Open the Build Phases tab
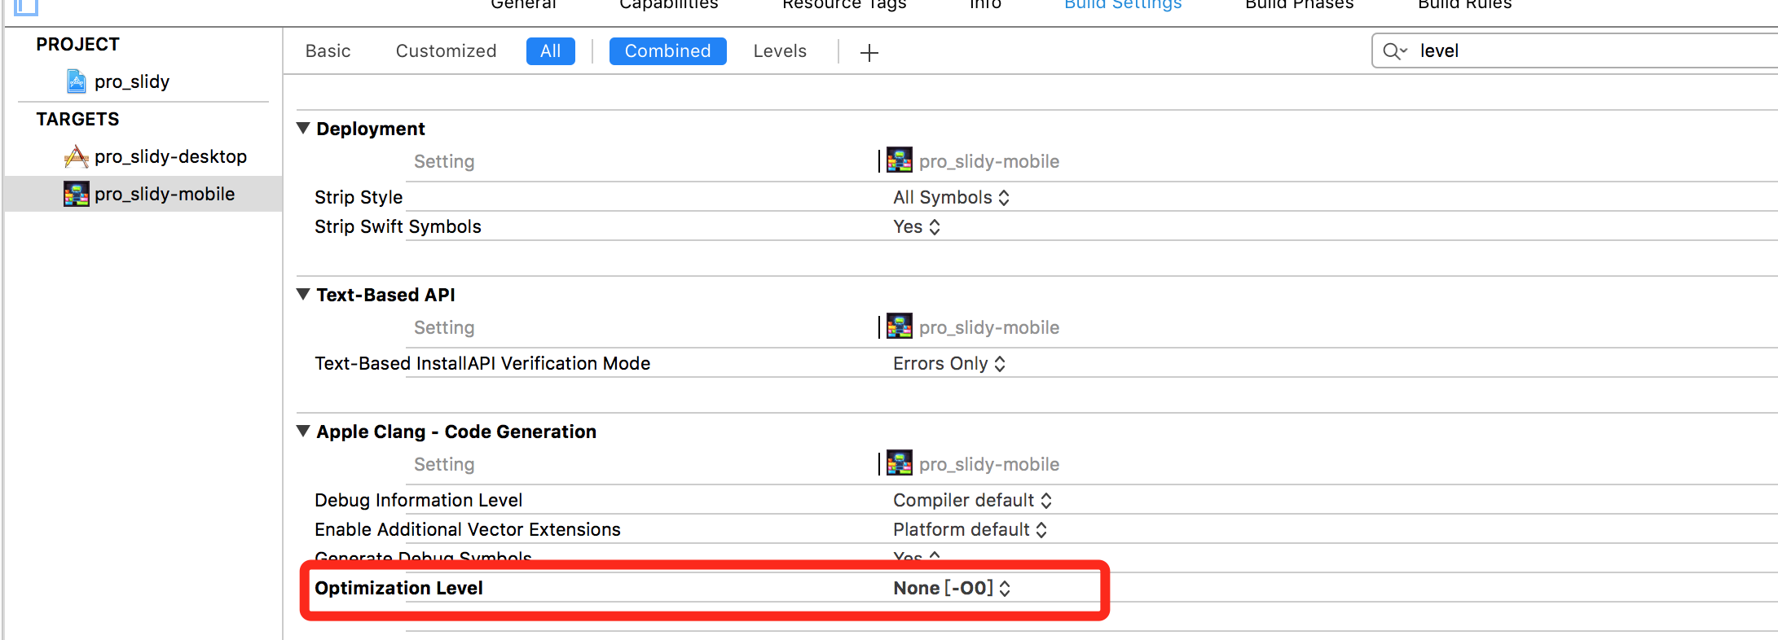The height and width of the screenshot is (640, 1778). pos(1299,5)
